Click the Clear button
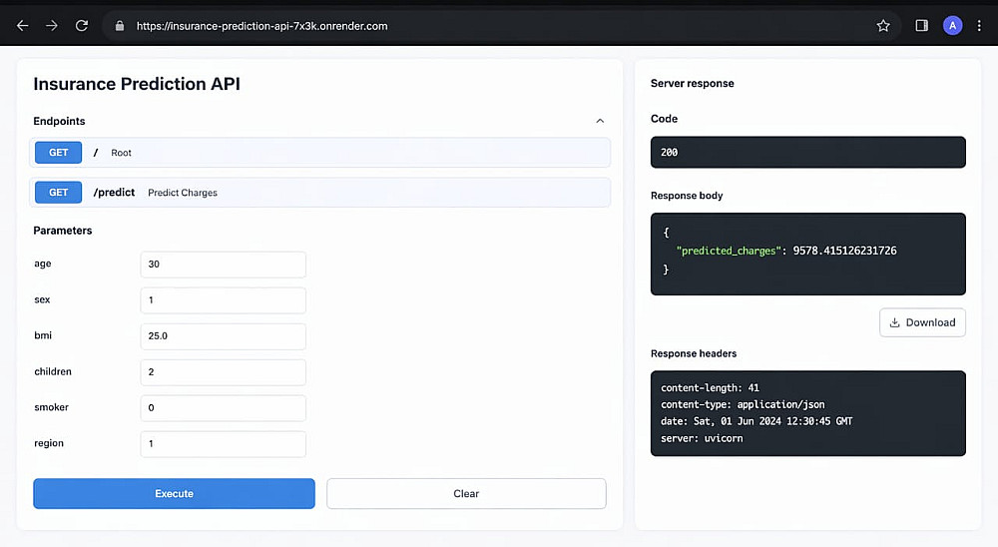The height and width of the screenshot is (547, 998). point(466,494)
